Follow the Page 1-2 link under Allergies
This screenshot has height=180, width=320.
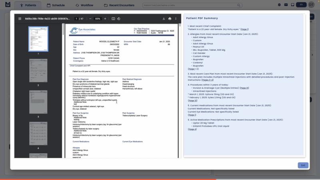[x=193, y=69]
